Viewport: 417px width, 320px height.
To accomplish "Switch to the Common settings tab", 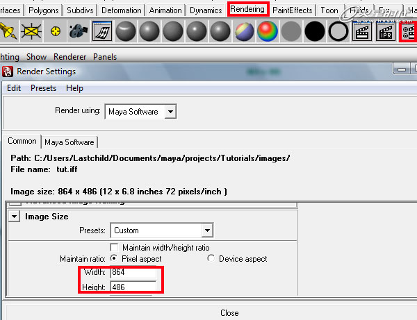I will pyautogui.click(x=22, y=141).
